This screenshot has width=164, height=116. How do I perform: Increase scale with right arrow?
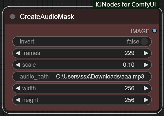click(x=146, y=65)
